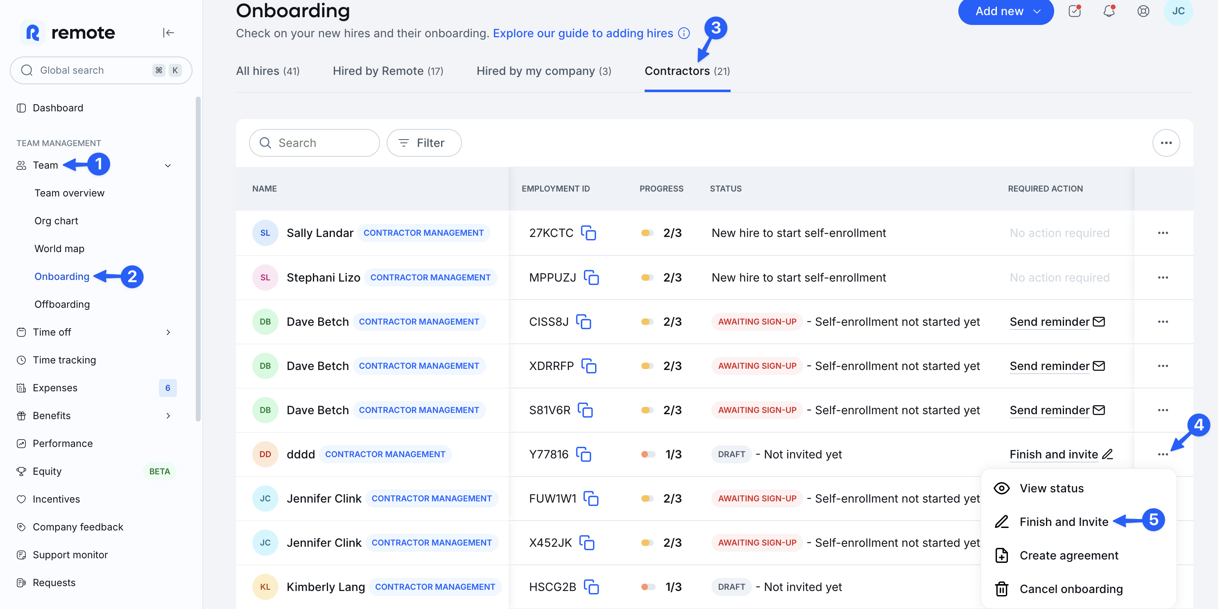Open row actions for Dave Betch S81V6R

tap(1163, 410)
